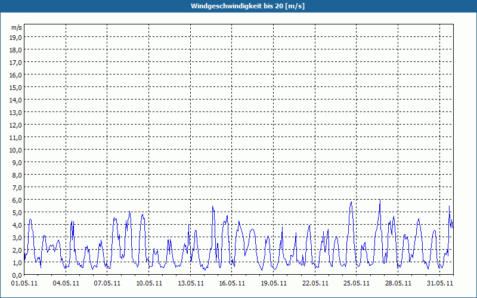Select the 15,0 y-axis label

pyautogui.click(x=16, y=87)
